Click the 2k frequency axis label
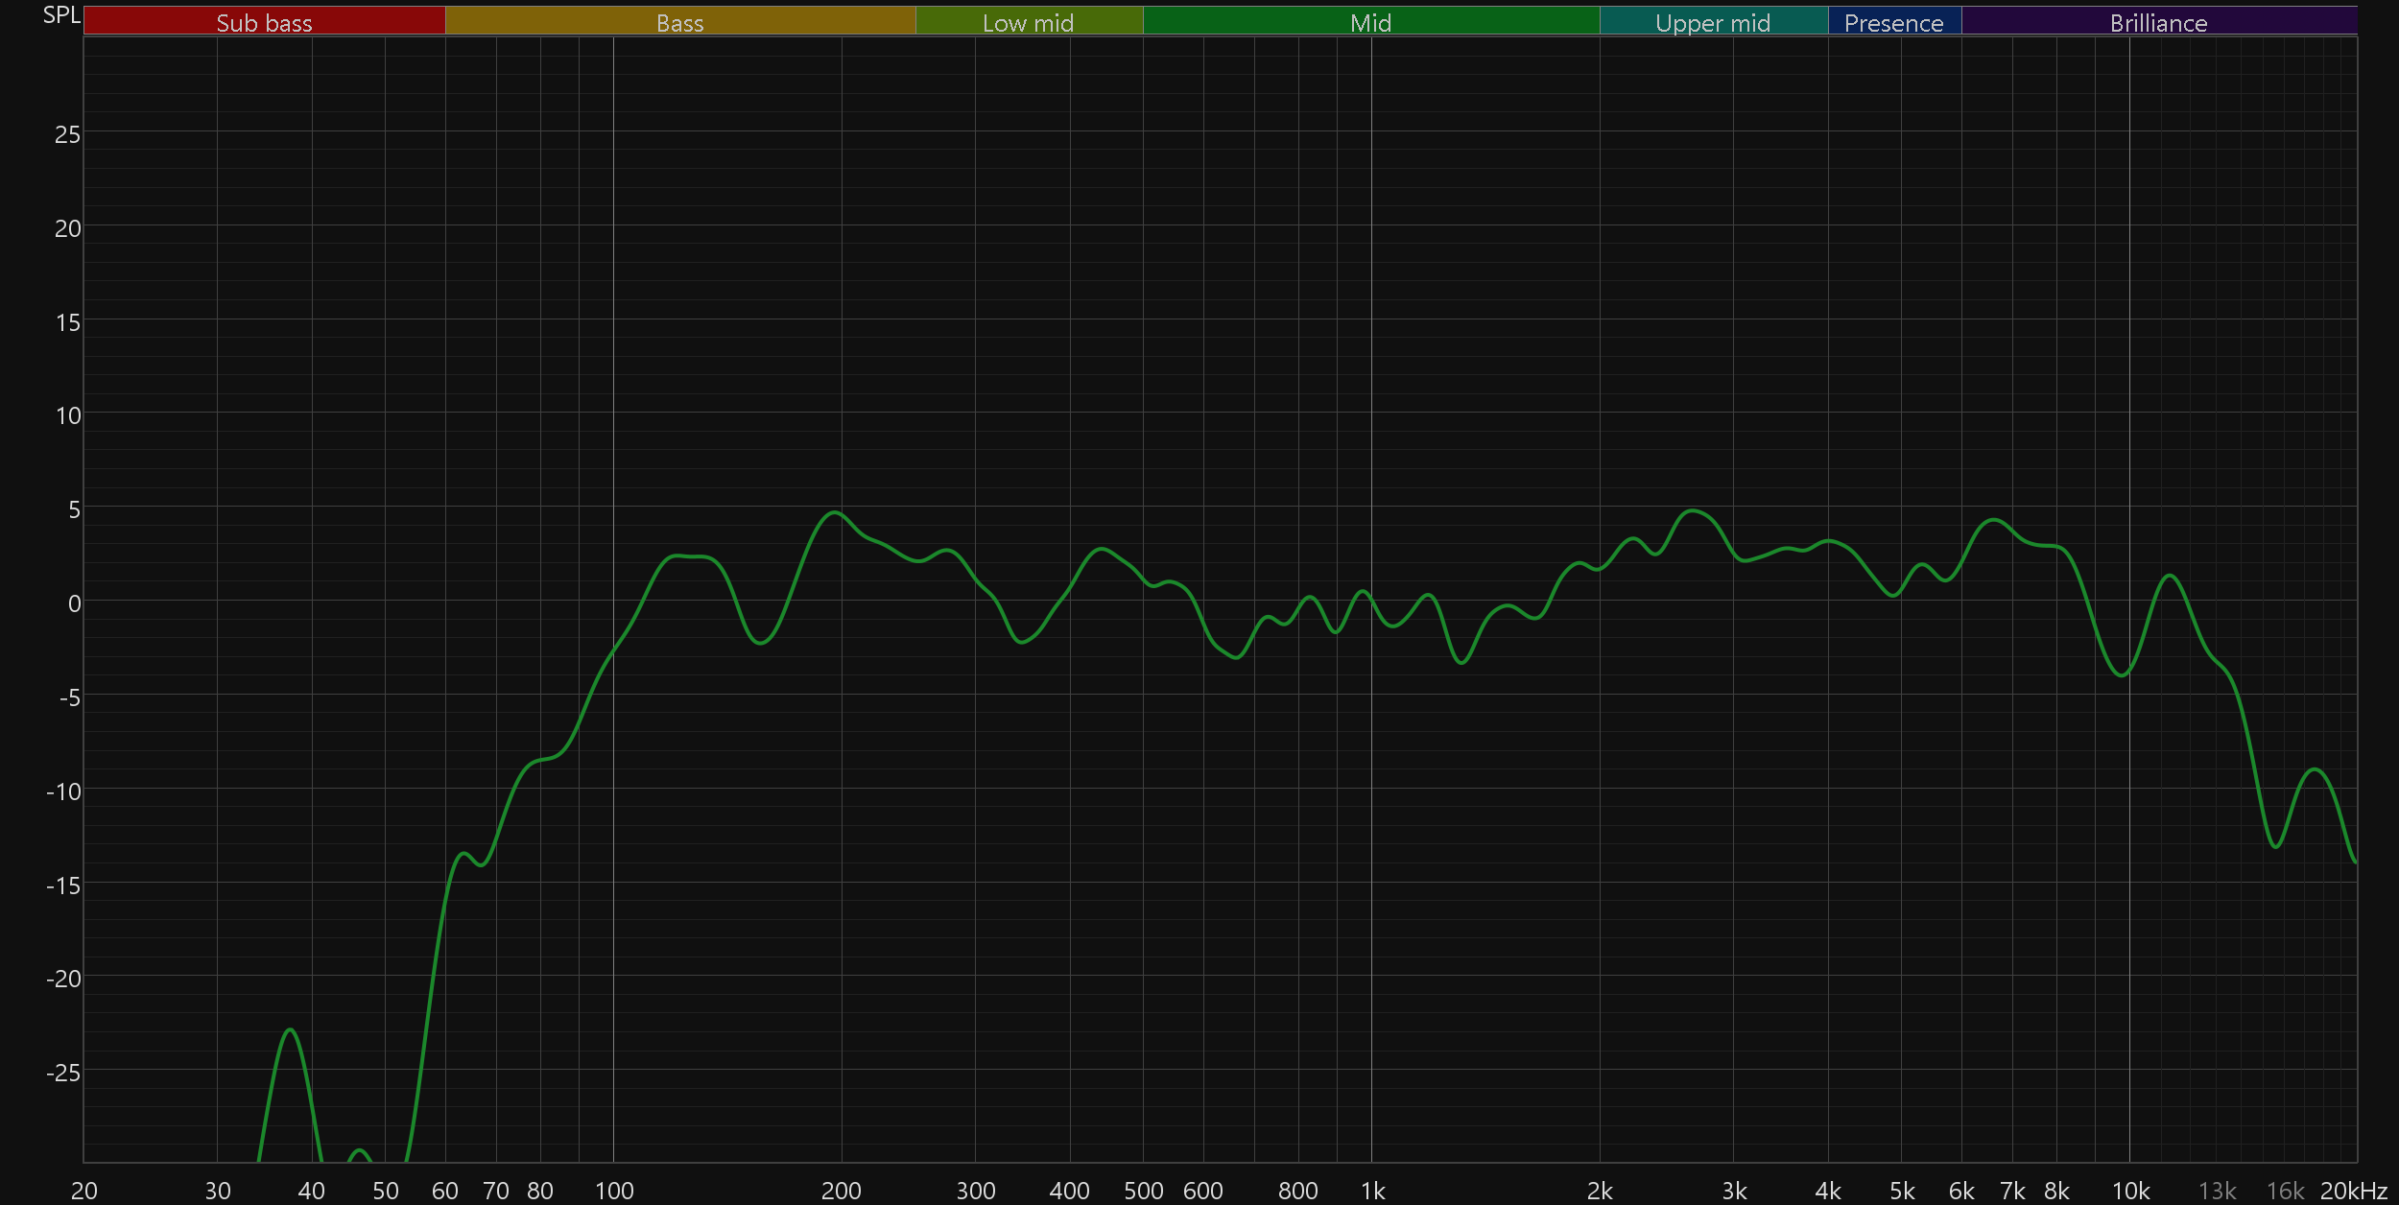The height and width of the screenshot is (1205, 2399). [x=1600, y=1191]
